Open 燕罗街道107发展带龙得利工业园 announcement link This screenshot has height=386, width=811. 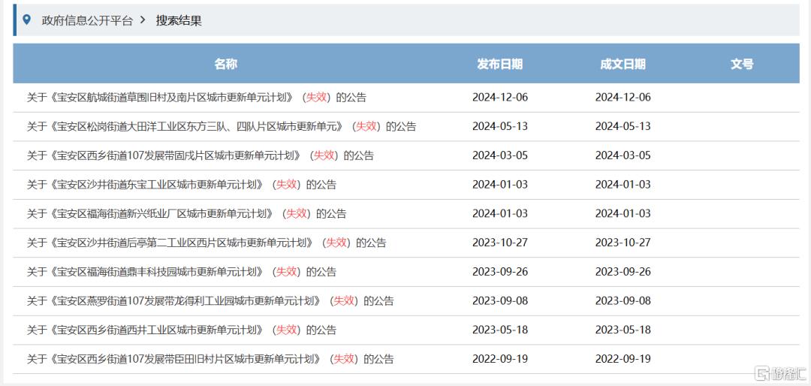tap(210, 300)
